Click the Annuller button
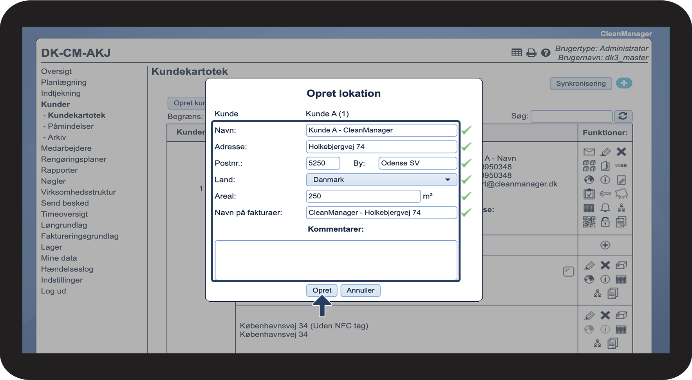692x380 pixels. 360,290
